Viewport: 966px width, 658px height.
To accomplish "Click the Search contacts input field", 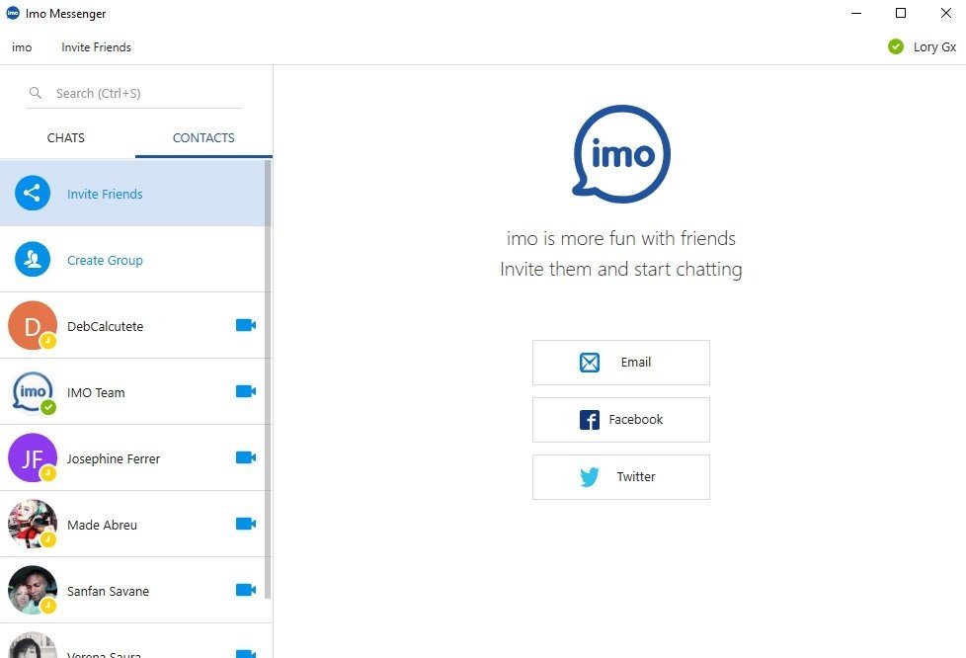I will click(143, 94).
